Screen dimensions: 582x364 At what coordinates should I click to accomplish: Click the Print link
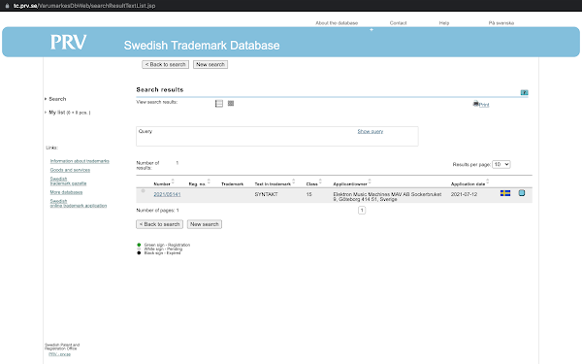click(x=484, y=105)
